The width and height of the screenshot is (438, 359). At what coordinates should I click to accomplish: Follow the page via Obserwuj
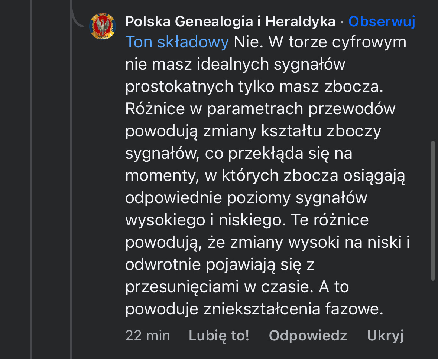[x=382, y=22]
